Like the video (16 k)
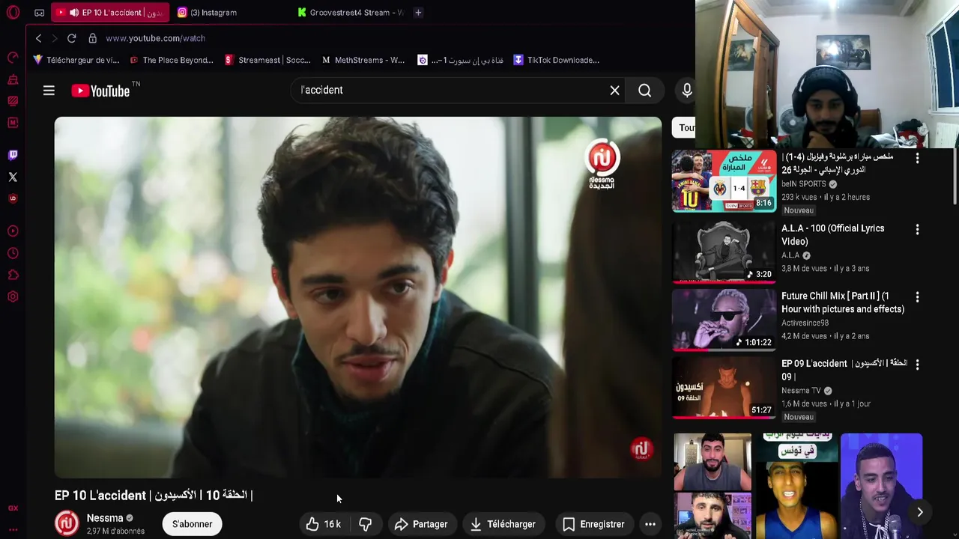The width and height of the screenshot is (959, 539). [323, 524]
